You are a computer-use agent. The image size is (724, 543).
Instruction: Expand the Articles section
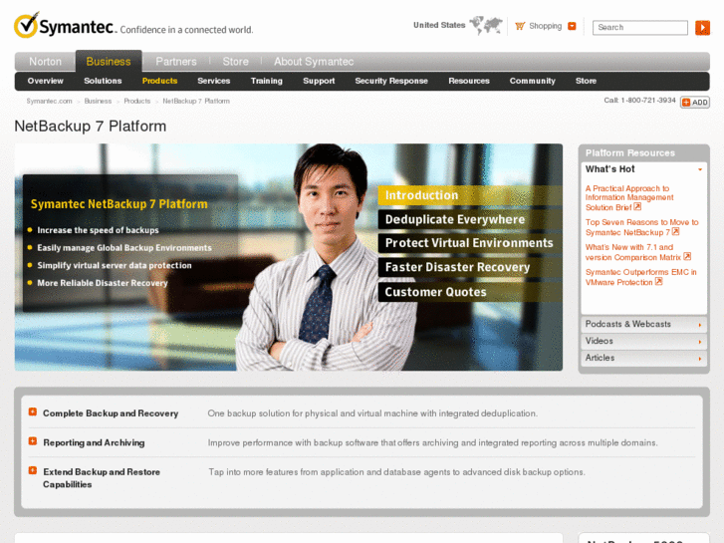[x=643, y=358]
